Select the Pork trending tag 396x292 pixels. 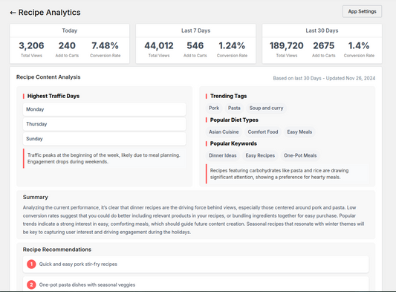click(214, 108)
